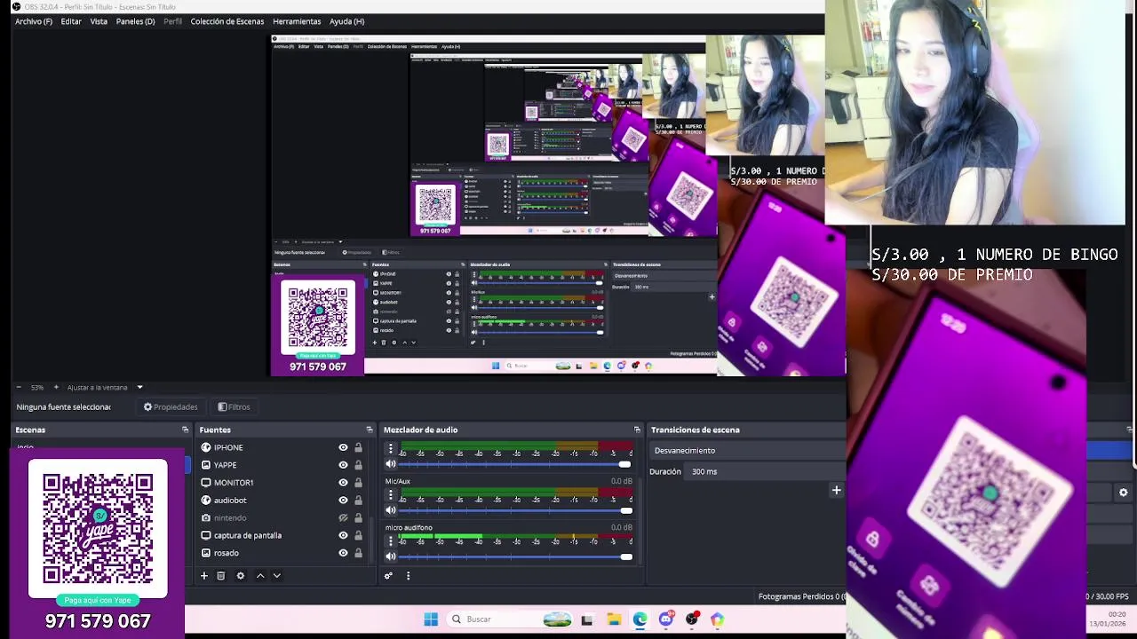1137x639 pixels.
Task: Zoom out the preview with minus icon
Action: tap(19, 387)
